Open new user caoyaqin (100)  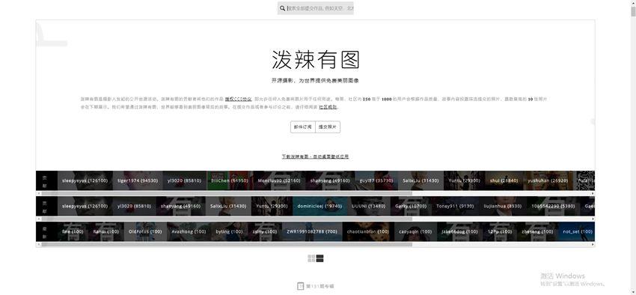tap(415, 231)
